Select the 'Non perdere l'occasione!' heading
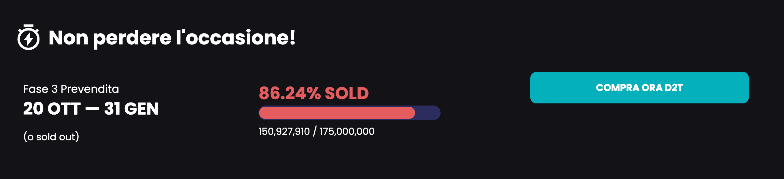This screenshot has width=784, height=179. [172, 38]
